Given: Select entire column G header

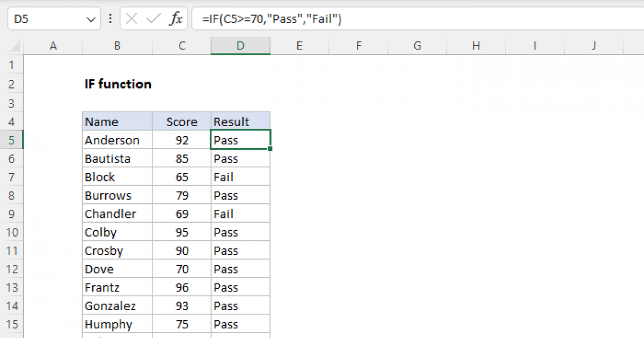Looking at the screenshot, I should coord(417,46).
